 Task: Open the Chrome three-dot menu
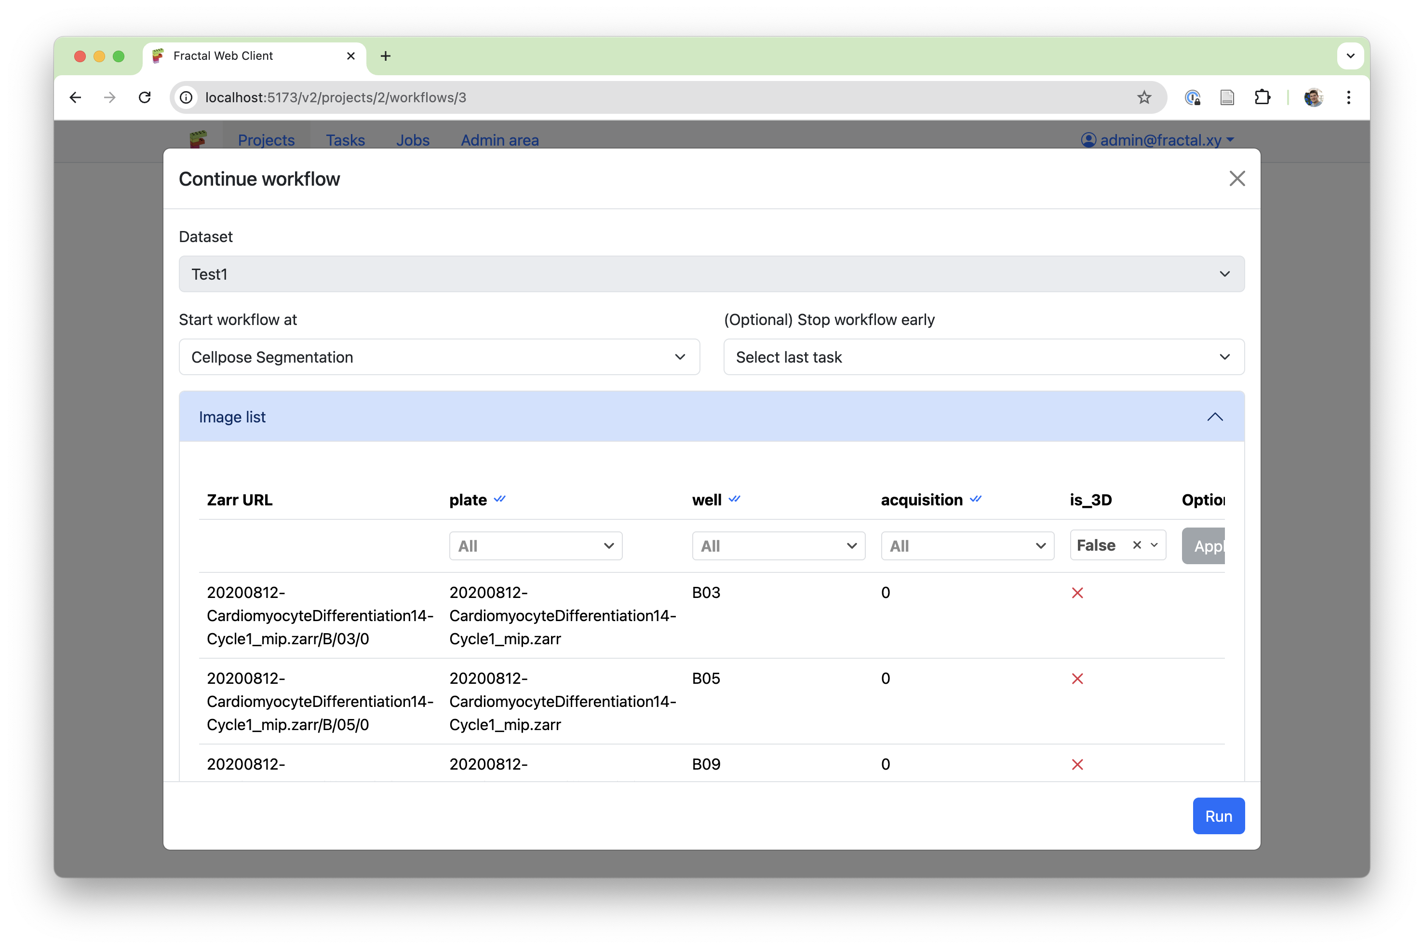tap(1348, 97)
